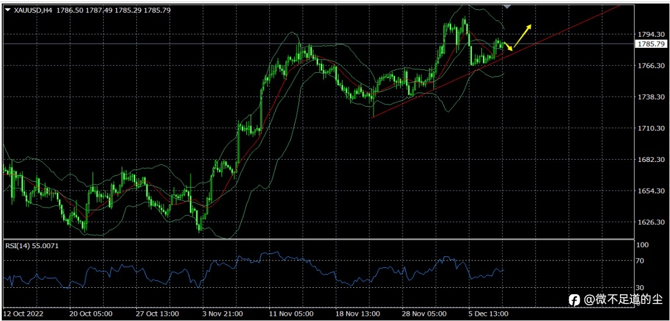Click the RSI(14) 55.0071 indicator label
The height and width of the screenshot is (321, 670).
(31, 246)
